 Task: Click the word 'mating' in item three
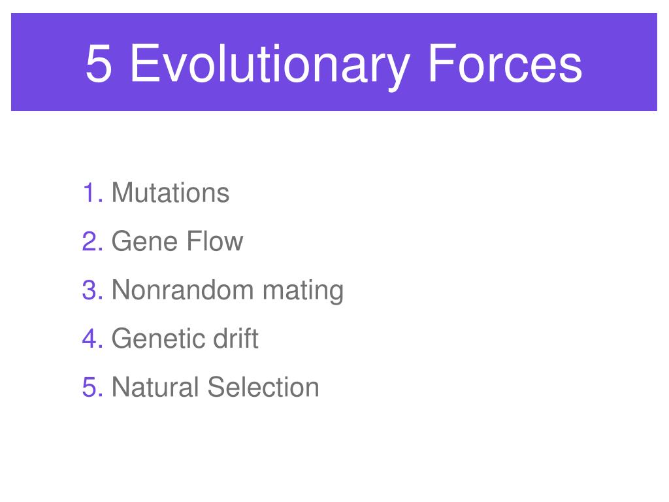point(303,292)
